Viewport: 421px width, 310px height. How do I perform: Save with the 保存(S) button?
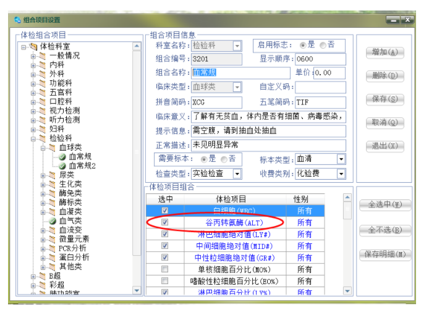[385, 99]
